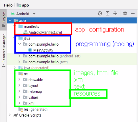Expand the xml folder
Screen dimensions: 138x122
pos(20,103)
